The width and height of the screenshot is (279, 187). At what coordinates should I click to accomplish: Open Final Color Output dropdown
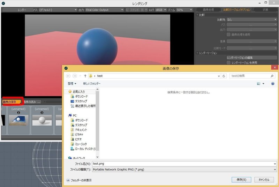coord(104,10)
